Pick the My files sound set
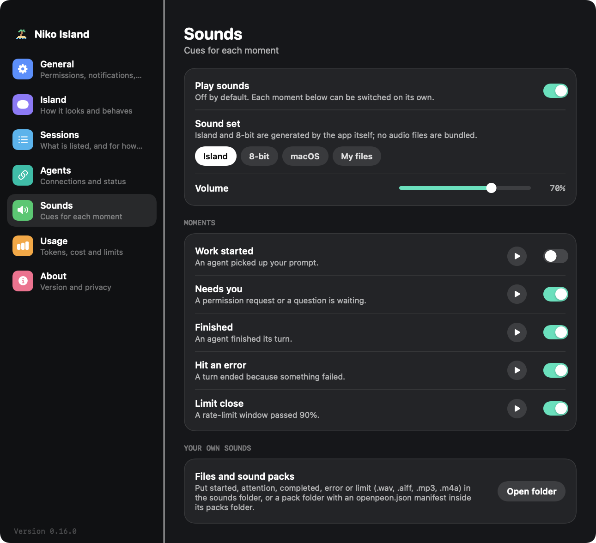 [357, 157]
